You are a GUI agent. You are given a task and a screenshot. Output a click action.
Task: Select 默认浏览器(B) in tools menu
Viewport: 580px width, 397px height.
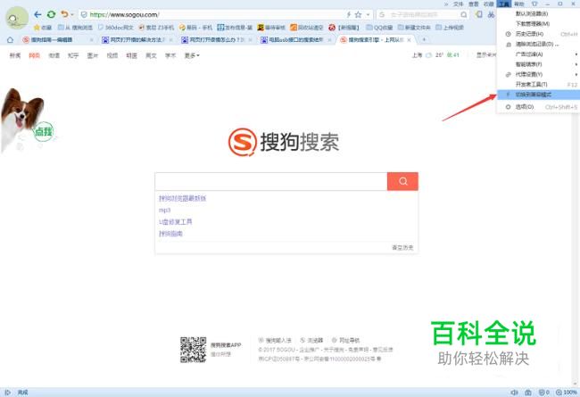(538, 13)
